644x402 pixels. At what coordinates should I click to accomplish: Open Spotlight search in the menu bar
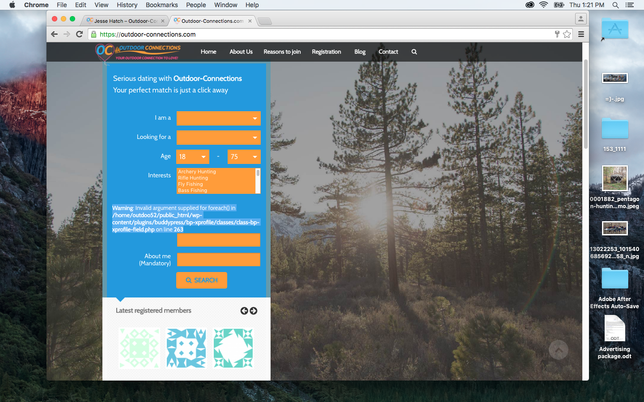click(616, 5)
